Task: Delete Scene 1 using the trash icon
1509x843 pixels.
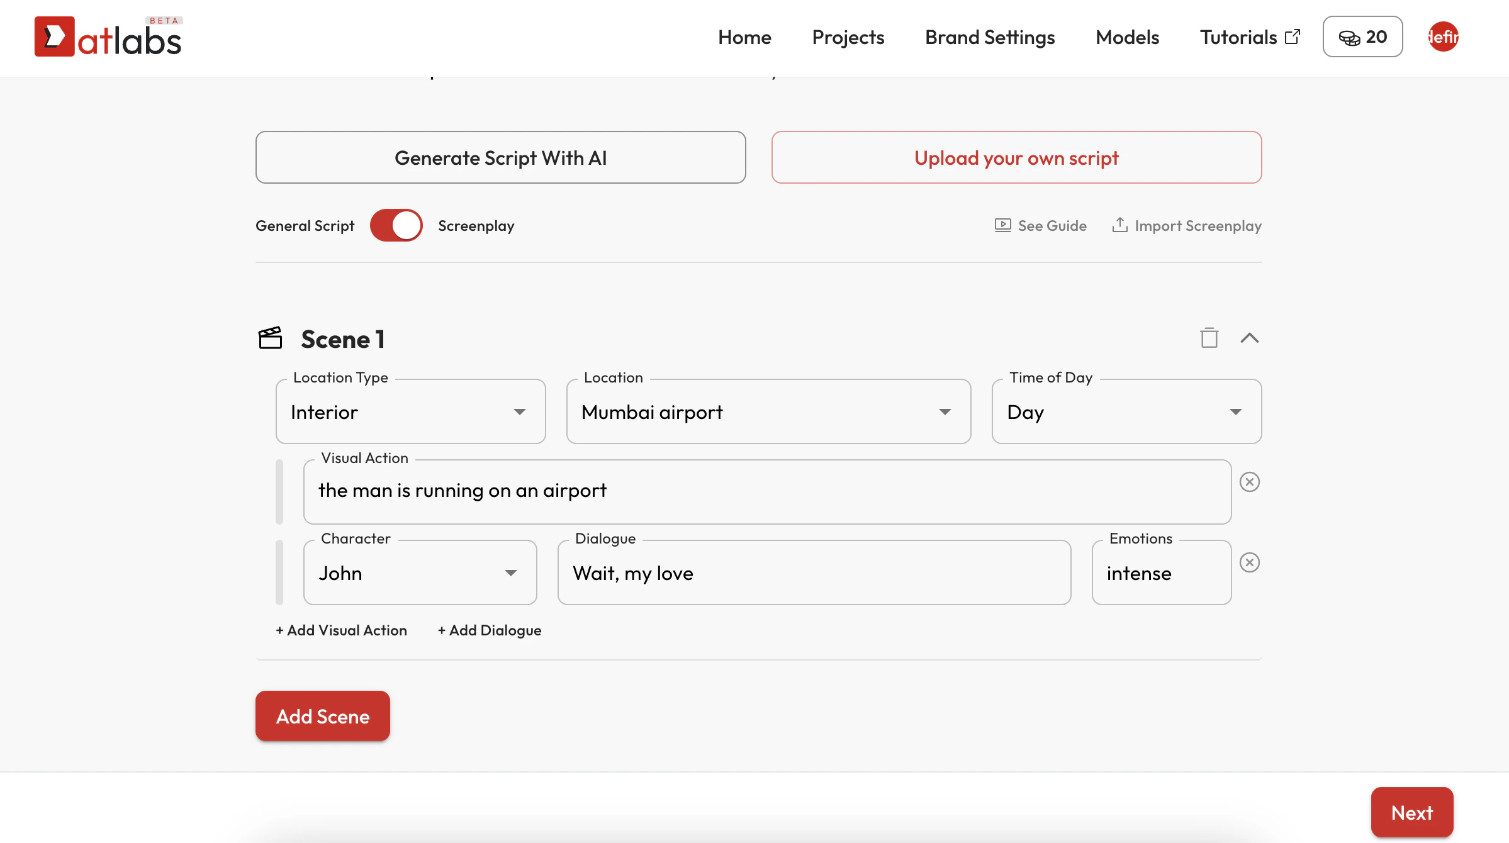Action: coord(1209,338)
